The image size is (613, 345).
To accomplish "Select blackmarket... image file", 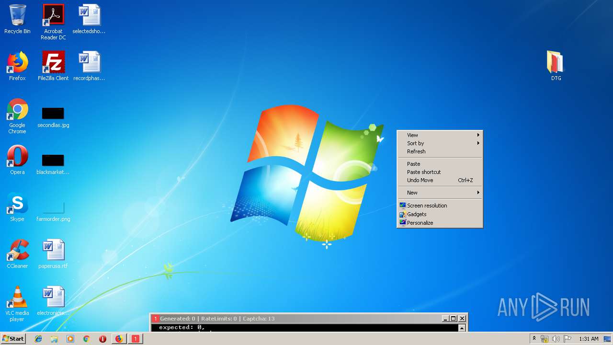I will [x=53, y=165].
